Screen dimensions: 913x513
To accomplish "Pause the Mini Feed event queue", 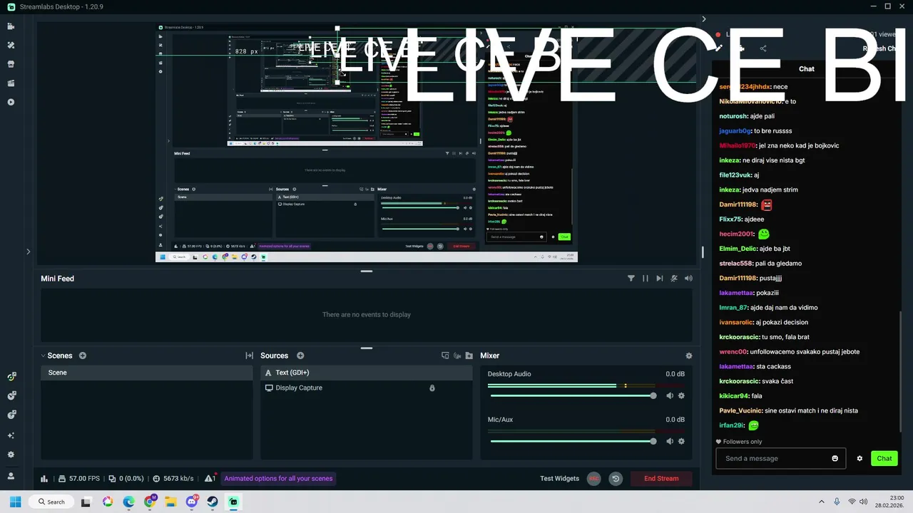I will click(x=646, y=279).
